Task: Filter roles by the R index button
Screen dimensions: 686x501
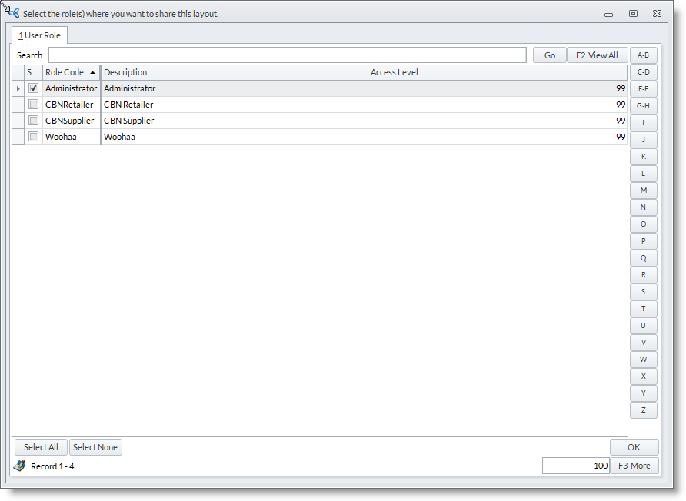Action: coord(643,275)
